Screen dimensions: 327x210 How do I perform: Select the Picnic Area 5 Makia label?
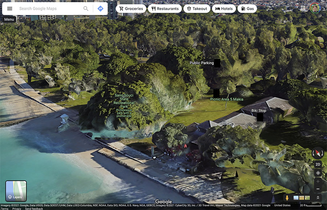(x=227, y=99)
